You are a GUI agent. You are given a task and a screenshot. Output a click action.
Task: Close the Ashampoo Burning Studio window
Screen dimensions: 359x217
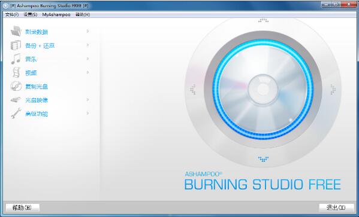(x=349, y=4)
